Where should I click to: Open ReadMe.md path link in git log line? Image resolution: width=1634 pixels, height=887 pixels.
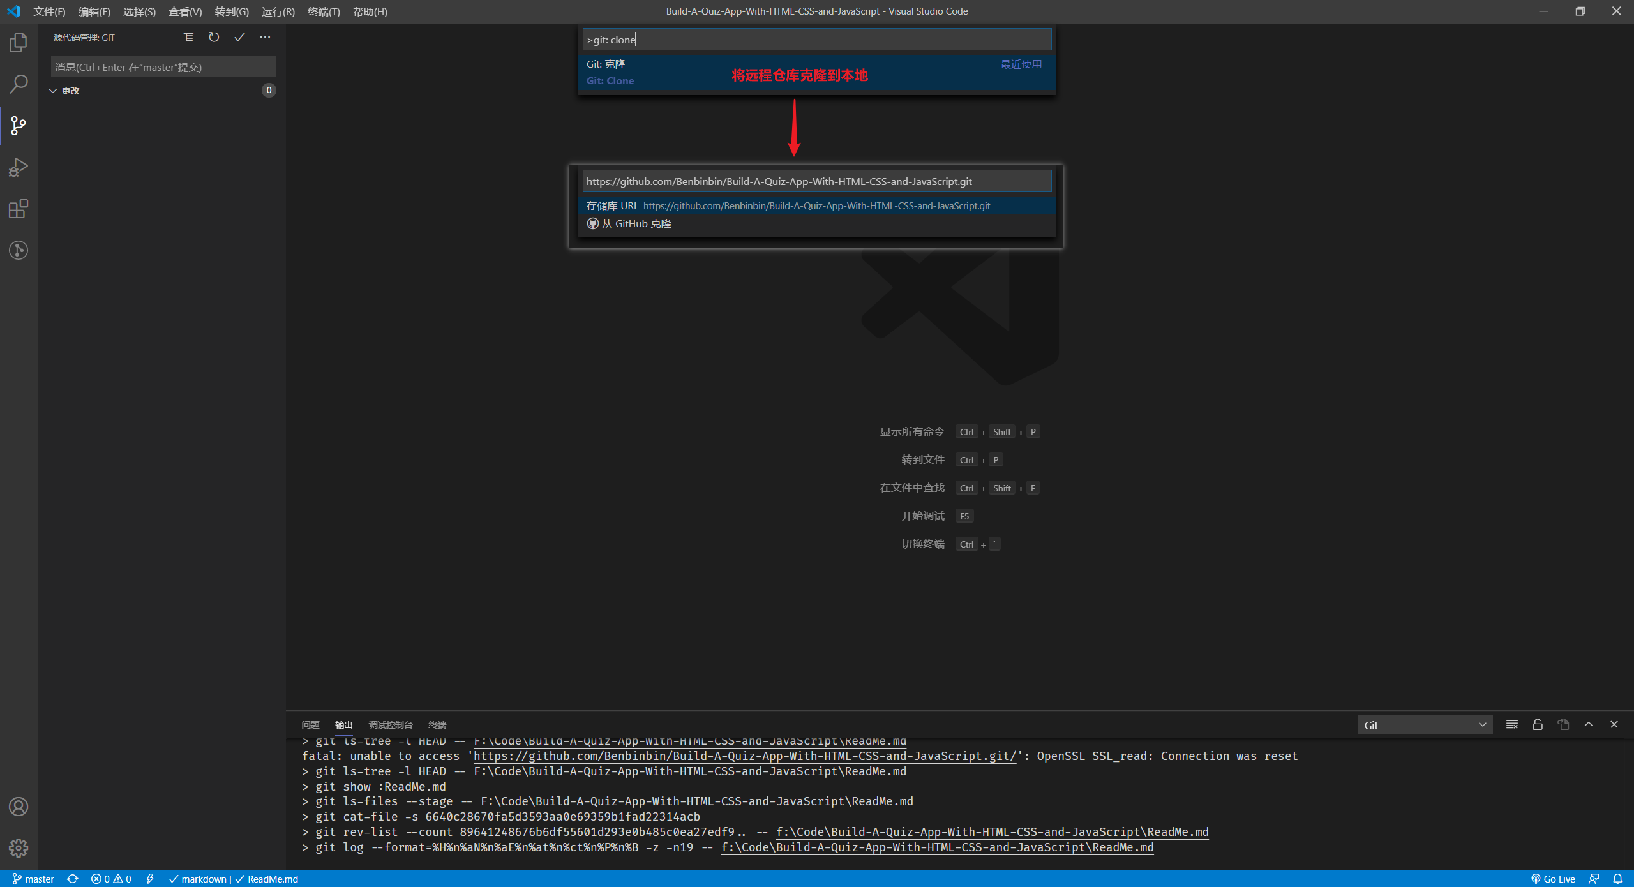(937, 847)
